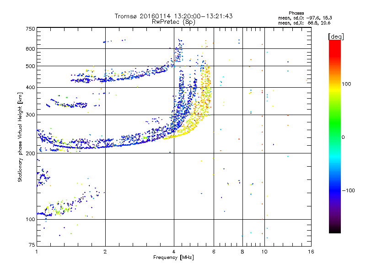This screenshot has height=274, width=366.
Task: Click the 'RwPretec (8p)' subtitle
Action: (174, 22)
